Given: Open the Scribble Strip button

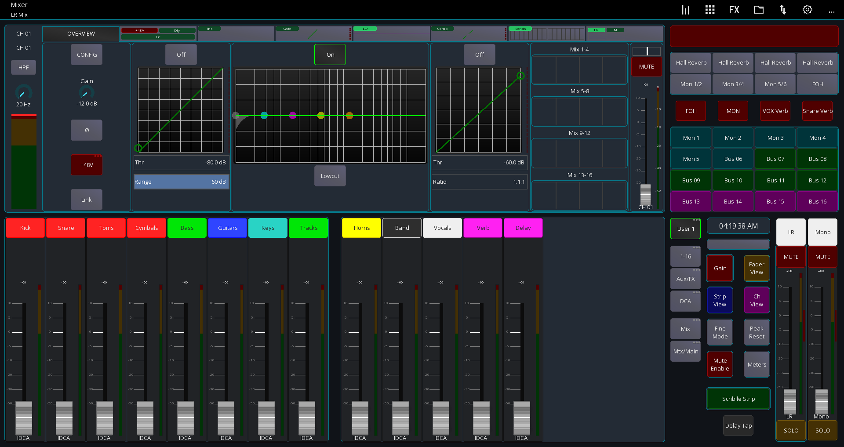Looking at the screenshot, I should (738, 399).
